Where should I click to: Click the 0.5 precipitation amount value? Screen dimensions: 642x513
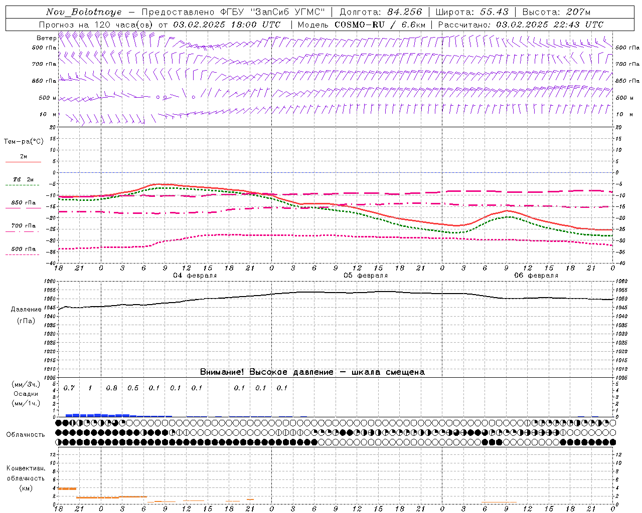(133, 388)
